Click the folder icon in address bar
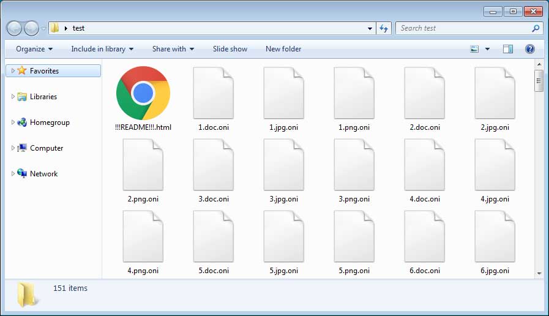The width and height of the screenshot is (549, 316). tap(54, 28)
